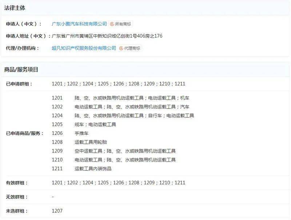Screen dimensions: 291x220
Task: Click the 无效群组 label
Action: click(17, 197)
